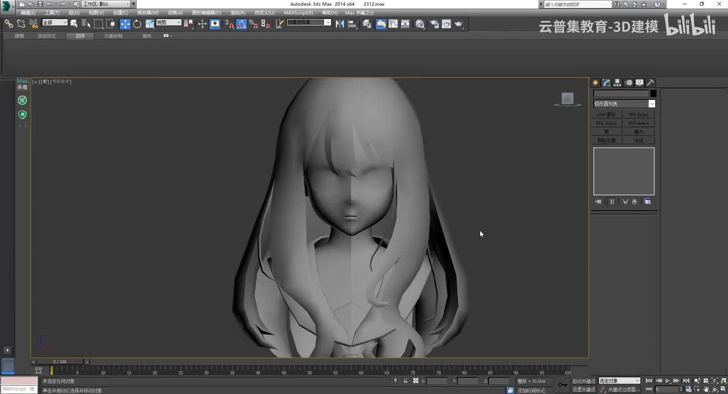Image resolution: width=728 pixels, height=394 pixels.
Task: Open the 选定对象 key filter dropdown
Action: pos(619,381)
